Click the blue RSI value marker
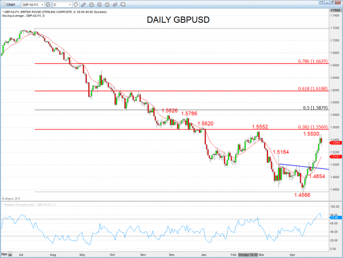343x258 pixels. click(x=336, y=217)
